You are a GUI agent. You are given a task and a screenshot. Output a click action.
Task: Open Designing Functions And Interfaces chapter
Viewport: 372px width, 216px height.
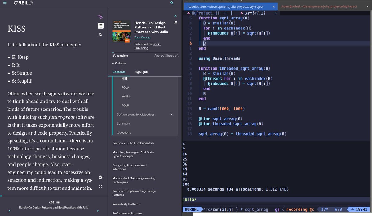130,167
